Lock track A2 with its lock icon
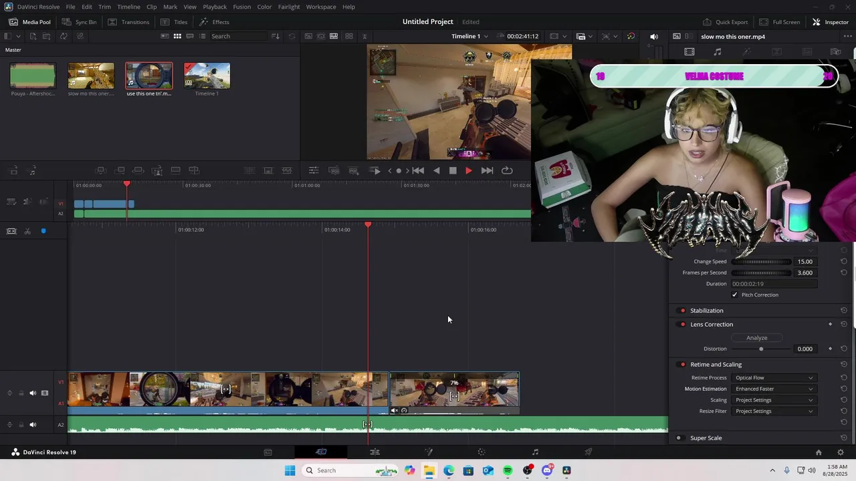The image size is (856, 481). click(21, 425)
